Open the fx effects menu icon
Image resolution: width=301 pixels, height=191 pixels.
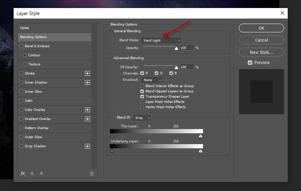coord(23,174)
